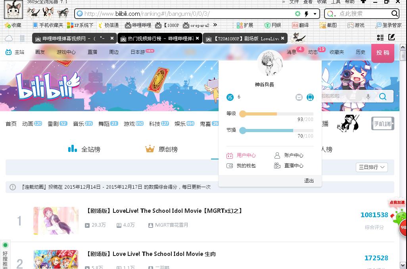
Task: Open the search engine selector dropdown
Action: coord(331,14)
